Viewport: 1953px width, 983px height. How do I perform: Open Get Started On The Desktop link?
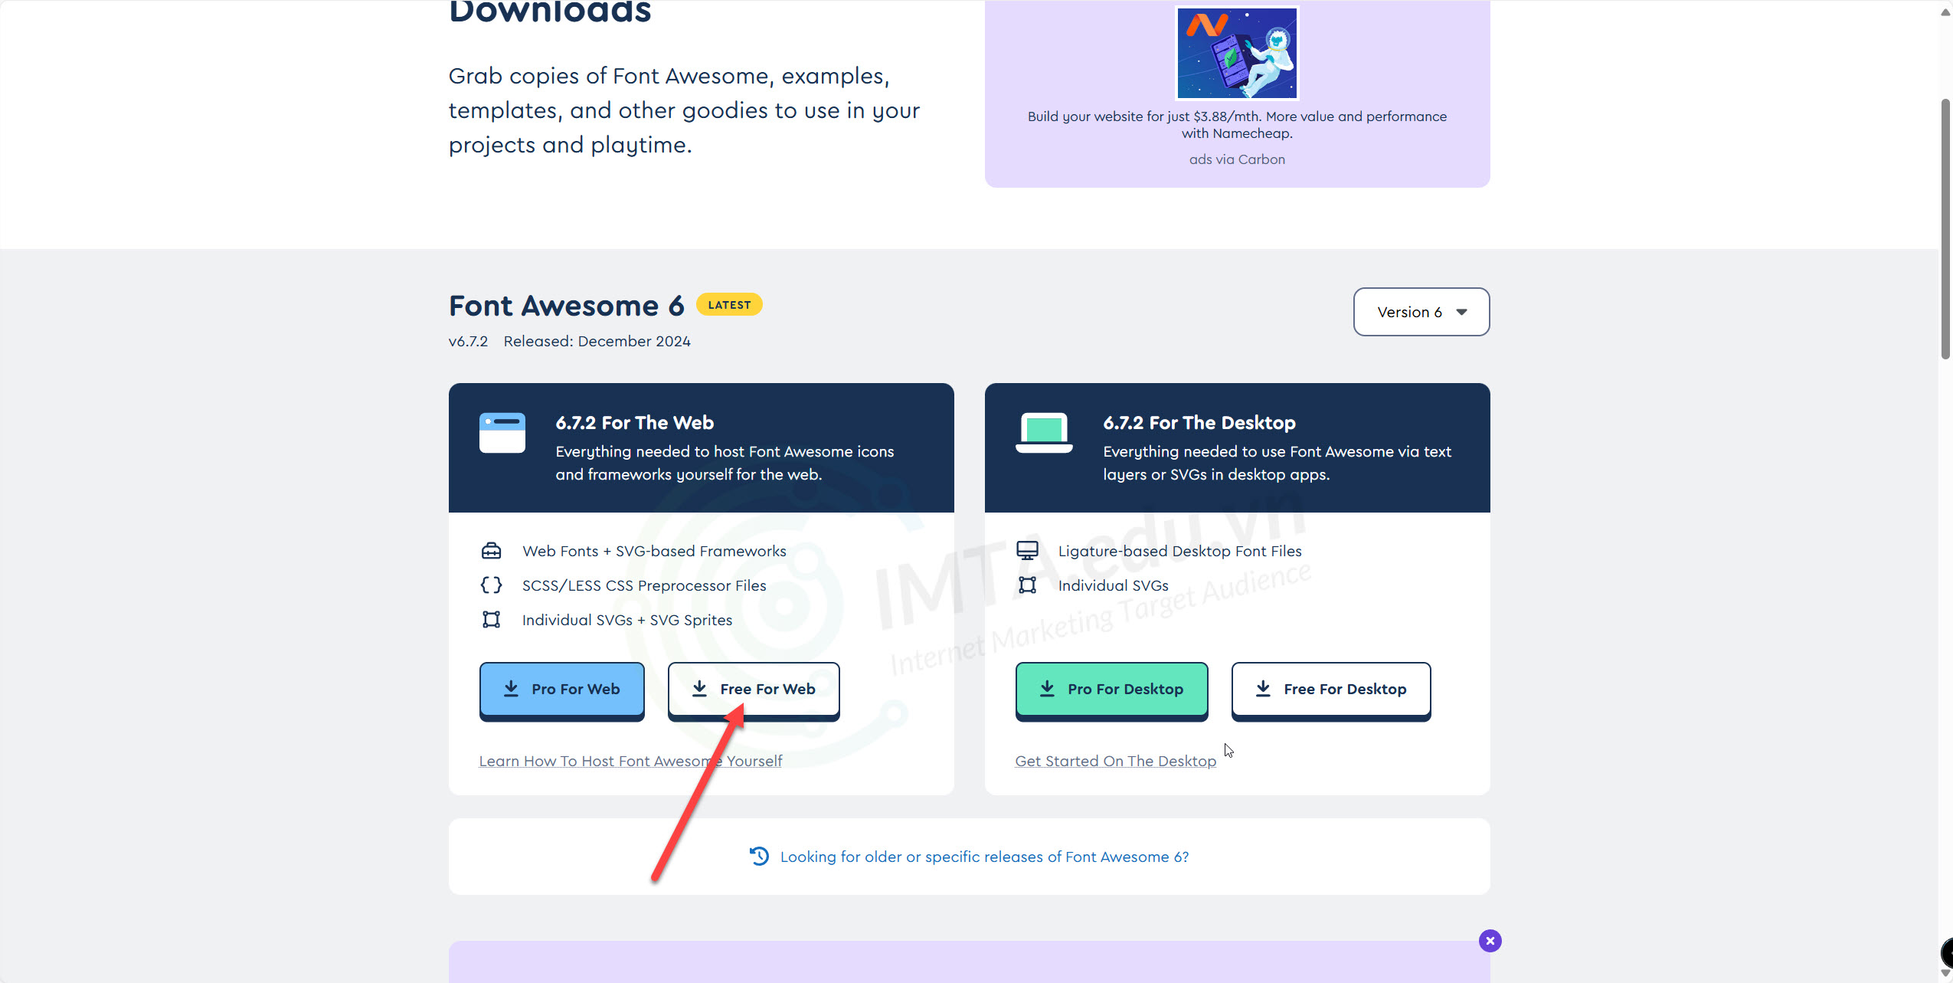coord(1115,761)
